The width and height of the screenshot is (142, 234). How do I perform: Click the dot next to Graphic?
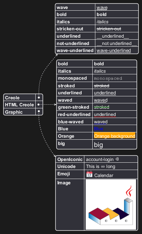[39, 111]
